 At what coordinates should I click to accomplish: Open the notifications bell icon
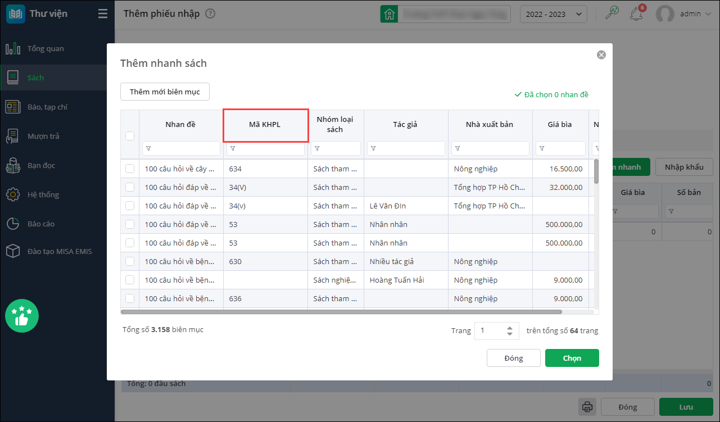pyautogui.click(x=637, y=14)
